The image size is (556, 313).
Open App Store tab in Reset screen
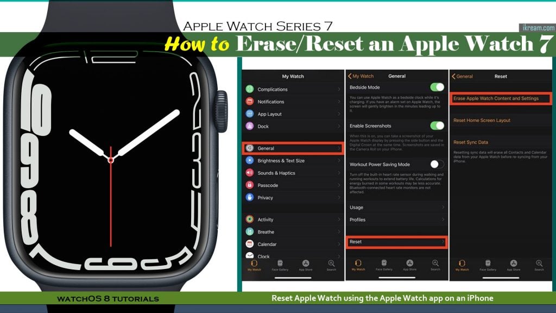coord(514,265)
